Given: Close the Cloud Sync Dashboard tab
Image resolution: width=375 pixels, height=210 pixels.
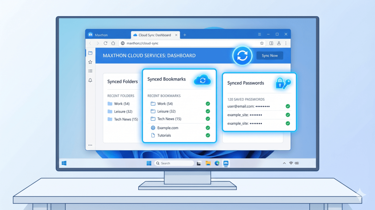Looking at the screenshot, I should (x=176, y=35).
